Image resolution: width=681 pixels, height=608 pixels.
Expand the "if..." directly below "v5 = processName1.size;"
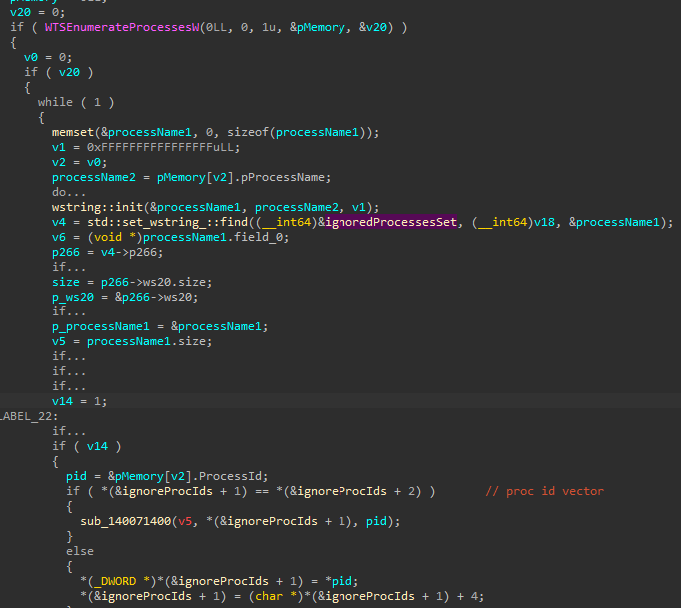(69, 356)
